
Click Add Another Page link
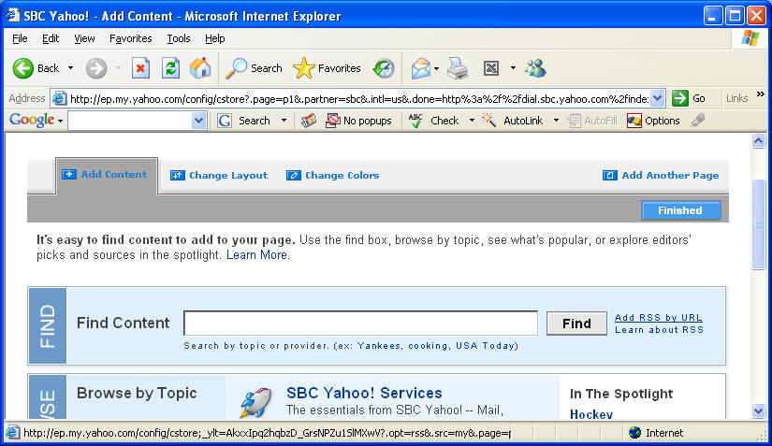tap(661, 176)
